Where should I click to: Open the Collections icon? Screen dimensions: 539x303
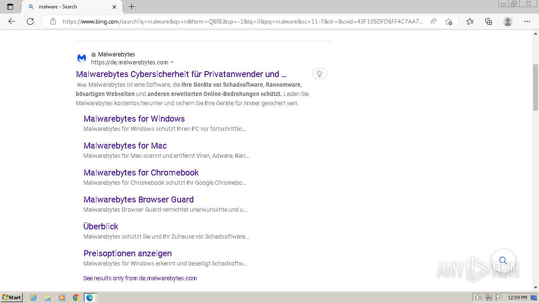pos(488,21)
